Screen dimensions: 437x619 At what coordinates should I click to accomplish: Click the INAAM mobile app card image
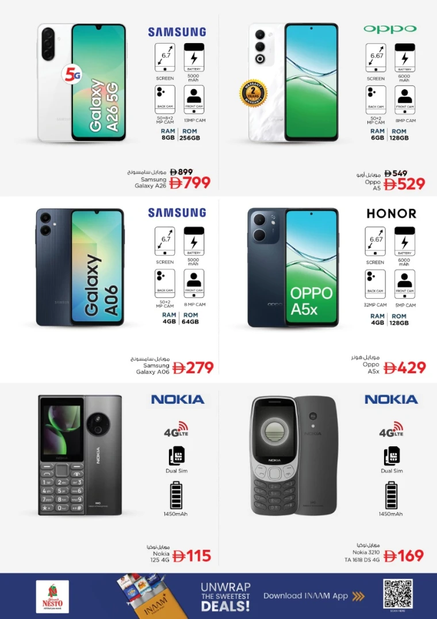(x=147, y=596)
